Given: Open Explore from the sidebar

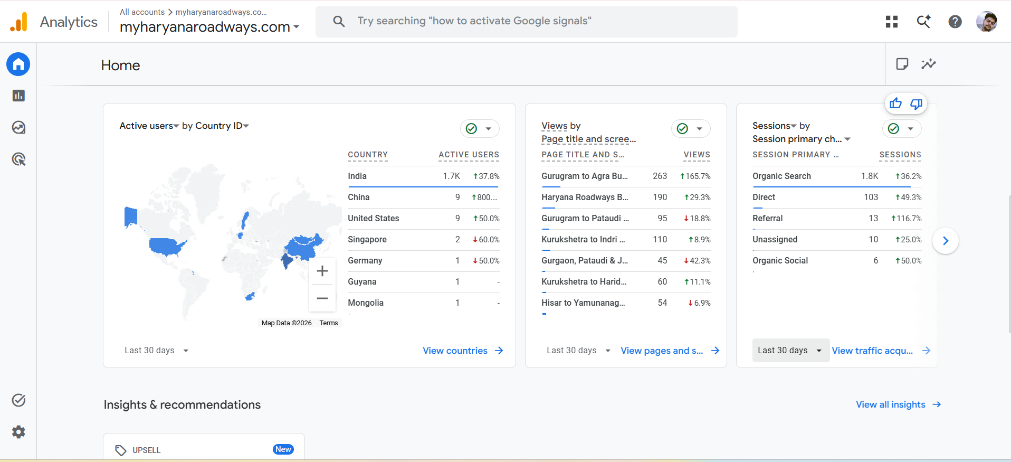Looking at the screenshot, I should tap(18, 127).
